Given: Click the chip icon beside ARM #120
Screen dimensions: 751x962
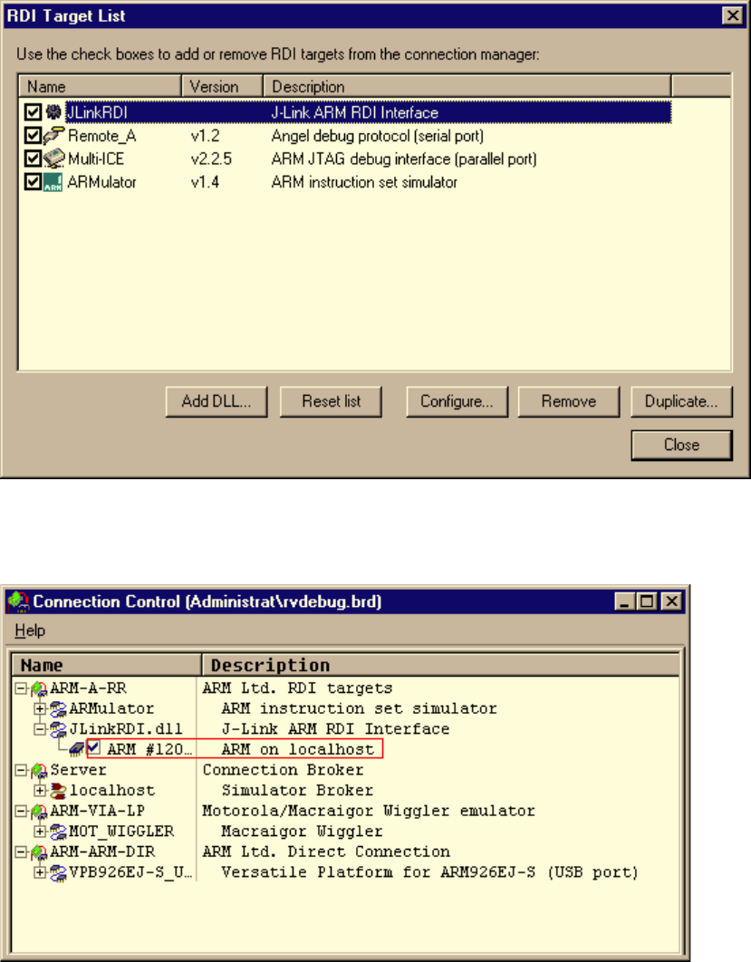Looking at the screenshot, I should tap(77, 749).
